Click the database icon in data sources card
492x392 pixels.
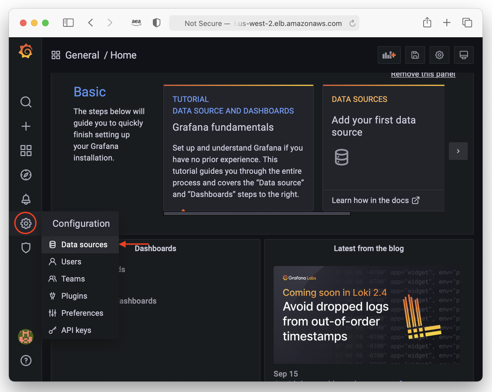(342, 157)
